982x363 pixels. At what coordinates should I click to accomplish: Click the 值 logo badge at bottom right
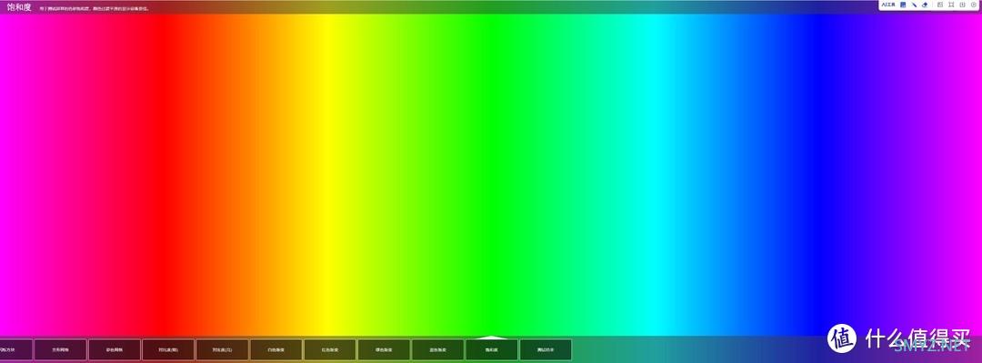click(x=842, y=338)
